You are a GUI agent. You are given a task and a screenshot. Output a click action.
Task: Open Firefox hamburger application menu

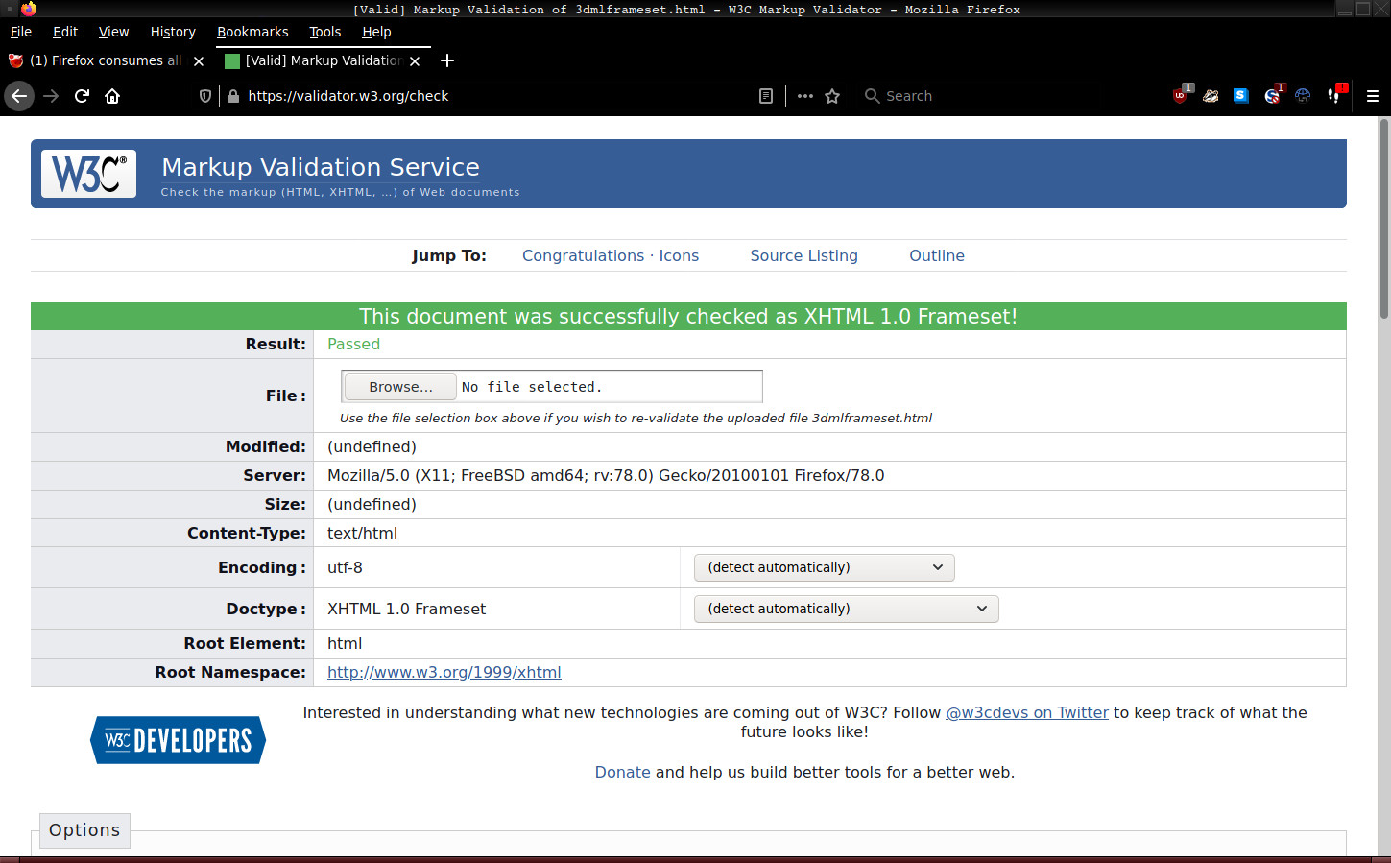point(1373,96)
